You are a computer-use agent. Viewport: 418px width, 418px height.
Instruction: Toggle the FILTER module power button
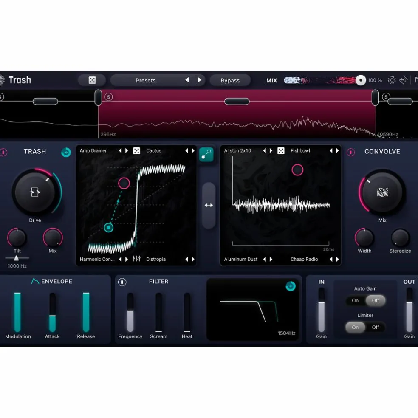(122, 282)
